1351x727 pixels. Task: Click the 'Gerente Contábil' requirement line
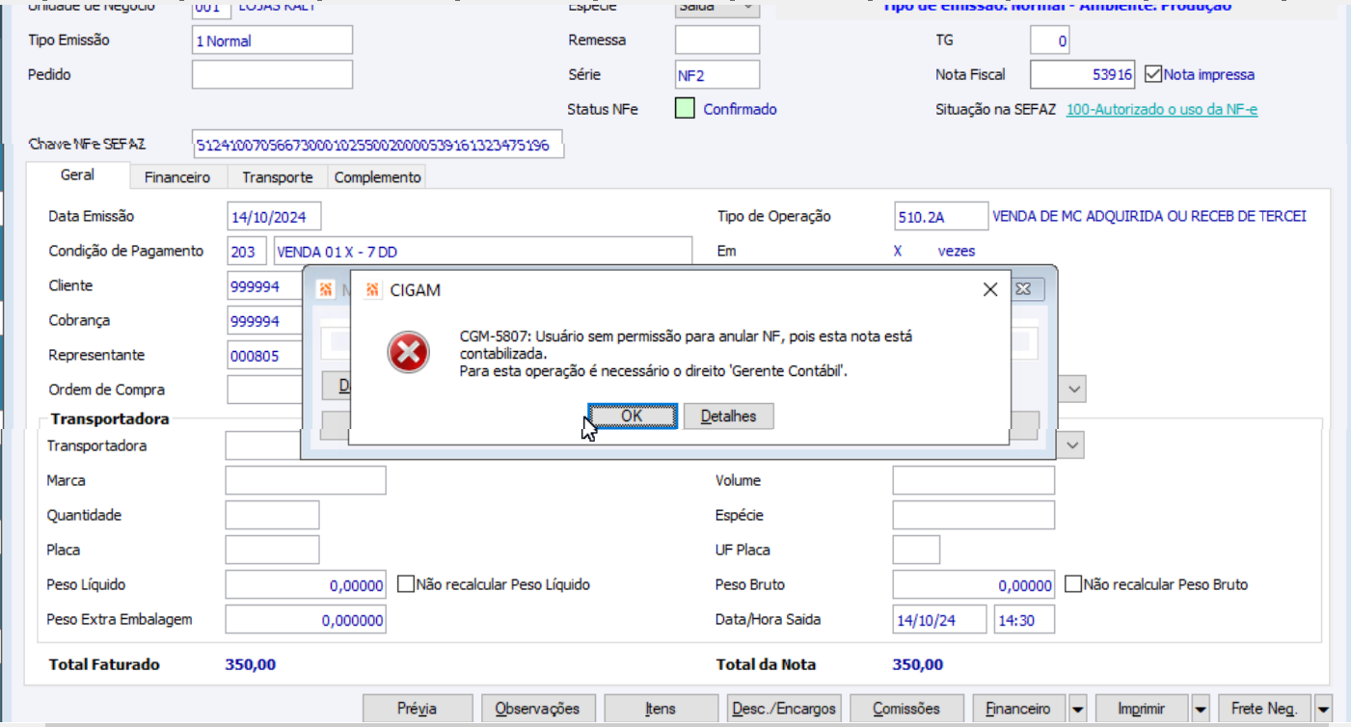[654, 370]
